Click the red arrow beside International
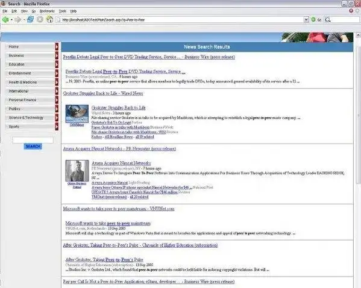Image resolution: width=361 pixels, height=288 pixels. (x=57, y=91)
